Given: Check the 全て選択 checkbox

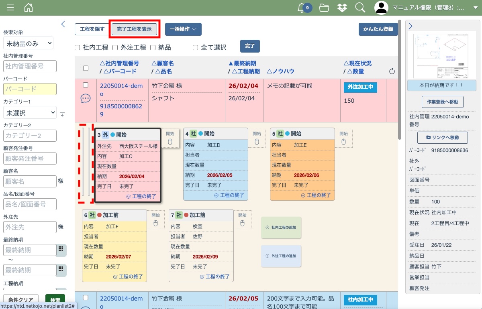Looking at the screenshot, I should tap(195, 47).
